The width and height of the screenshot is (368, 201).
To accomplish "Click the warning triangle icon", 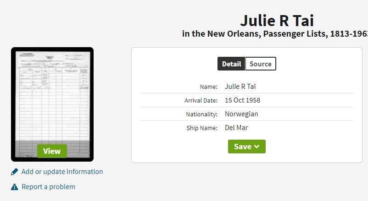I will click(14, 187).
